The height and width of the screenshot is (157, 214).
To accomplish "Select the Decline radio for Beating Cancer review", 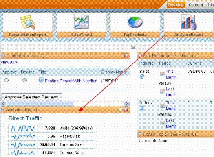I will point(24,80).
